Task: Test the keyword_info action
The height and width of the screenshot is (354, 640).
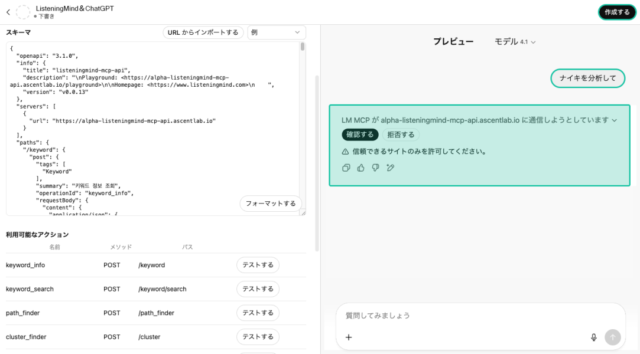Action: (x=258, y=265)
